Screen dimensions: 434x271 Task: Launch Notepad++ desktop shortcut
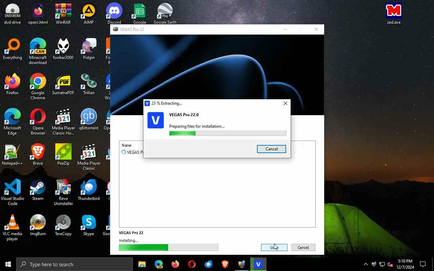pyautogui.click(x=13, y=155)
